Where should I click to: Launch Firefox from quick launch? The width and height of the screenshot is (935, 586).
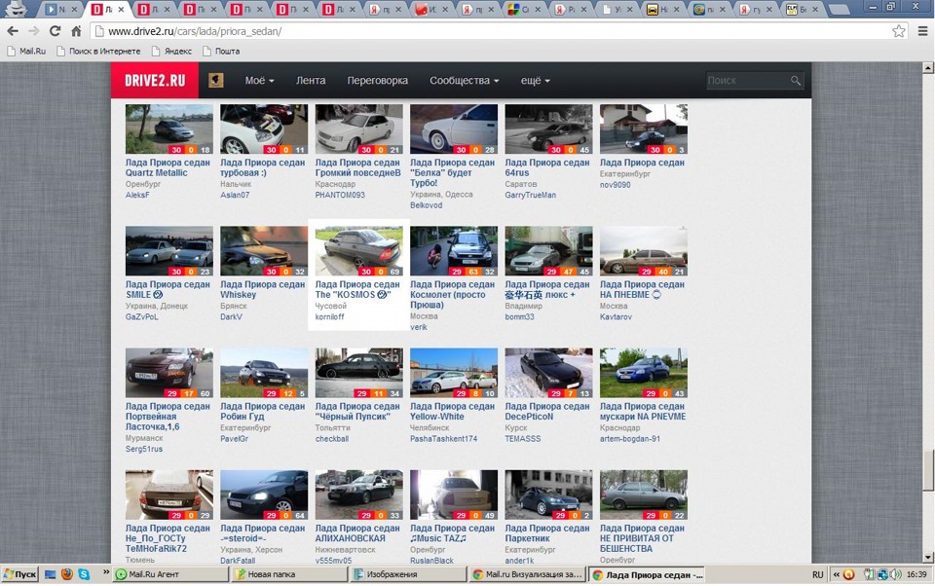pos(67,574)
